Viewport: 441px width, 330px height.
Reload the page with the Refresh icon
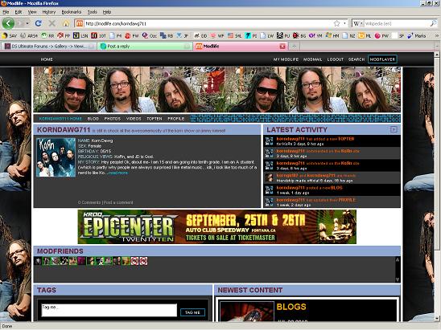tap(39, 23)
